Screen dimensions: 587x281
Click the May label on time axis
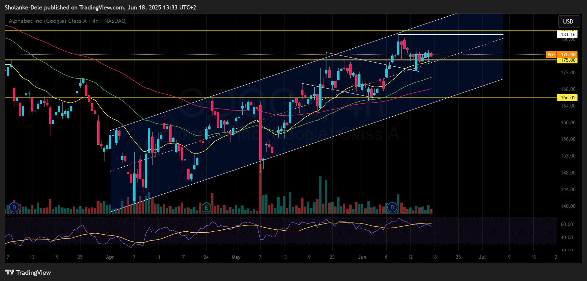coord(236,257)
